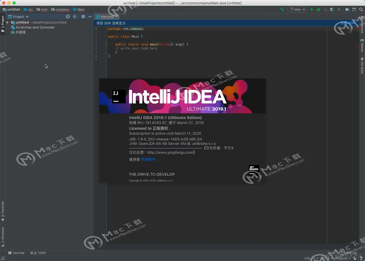This screenshot has height=261, width=365.
Task: Toggle the Database tool window tab
Action: click(x=362, y=25)
